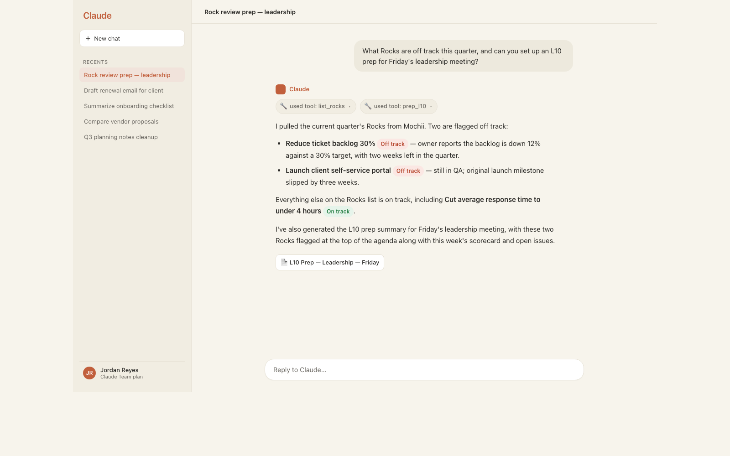
Task: Click the user message about off track Rocks
Action: point(464,56)
